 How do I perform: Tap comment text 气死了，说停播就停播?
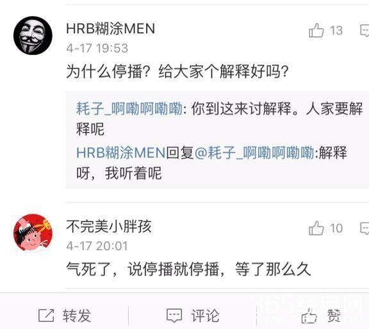click(143, 269)
